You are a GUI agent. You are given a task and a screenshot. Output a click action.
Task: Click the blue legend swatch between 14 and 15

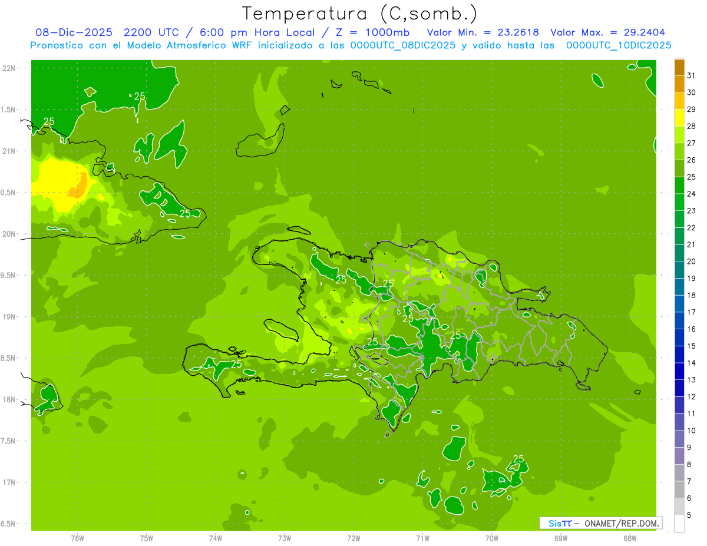coord(679,355)
